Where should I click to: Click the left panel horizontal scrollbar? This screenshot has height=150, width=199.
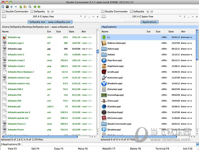coord(40,137)
